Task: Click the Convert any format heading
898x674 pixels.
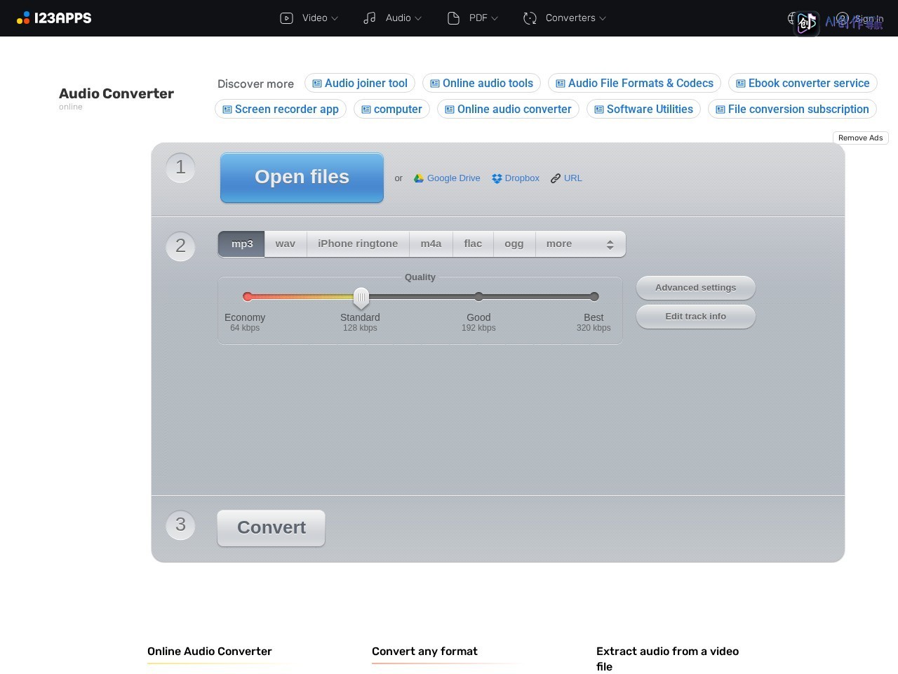Action: [x=424, y=651]
